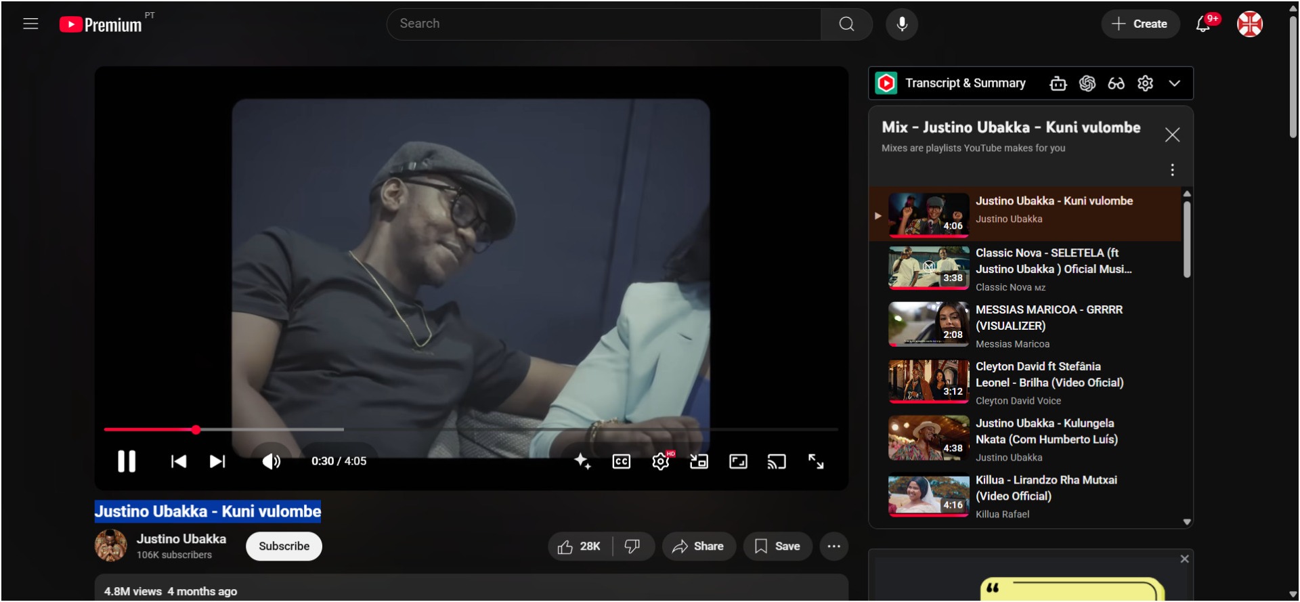Go to YouTube Premium home logo
The width and height of the screenshot is (1300, 602).
100,25
